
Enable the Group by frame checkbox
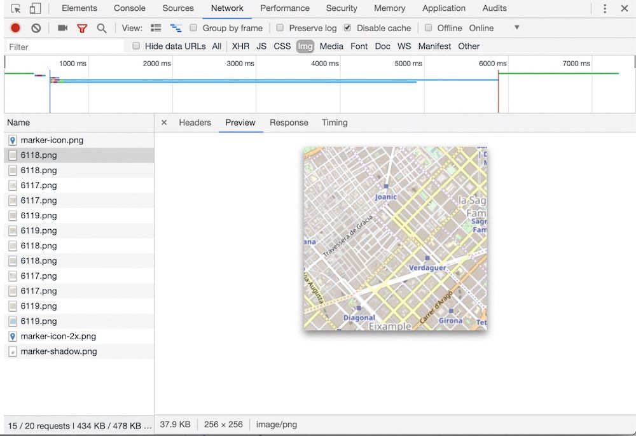coord(193,27)
